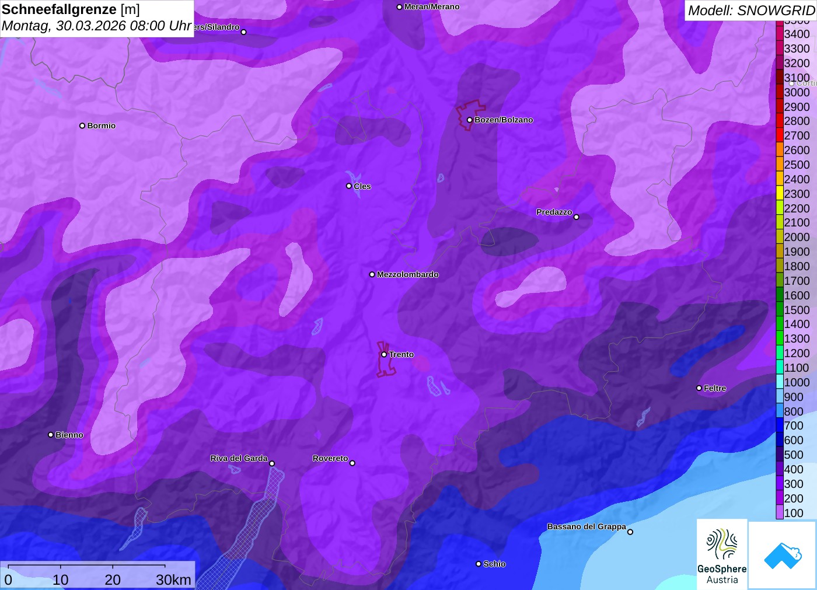Click the 30km scale bar label
Screen dimensions: 817x590
173,579
